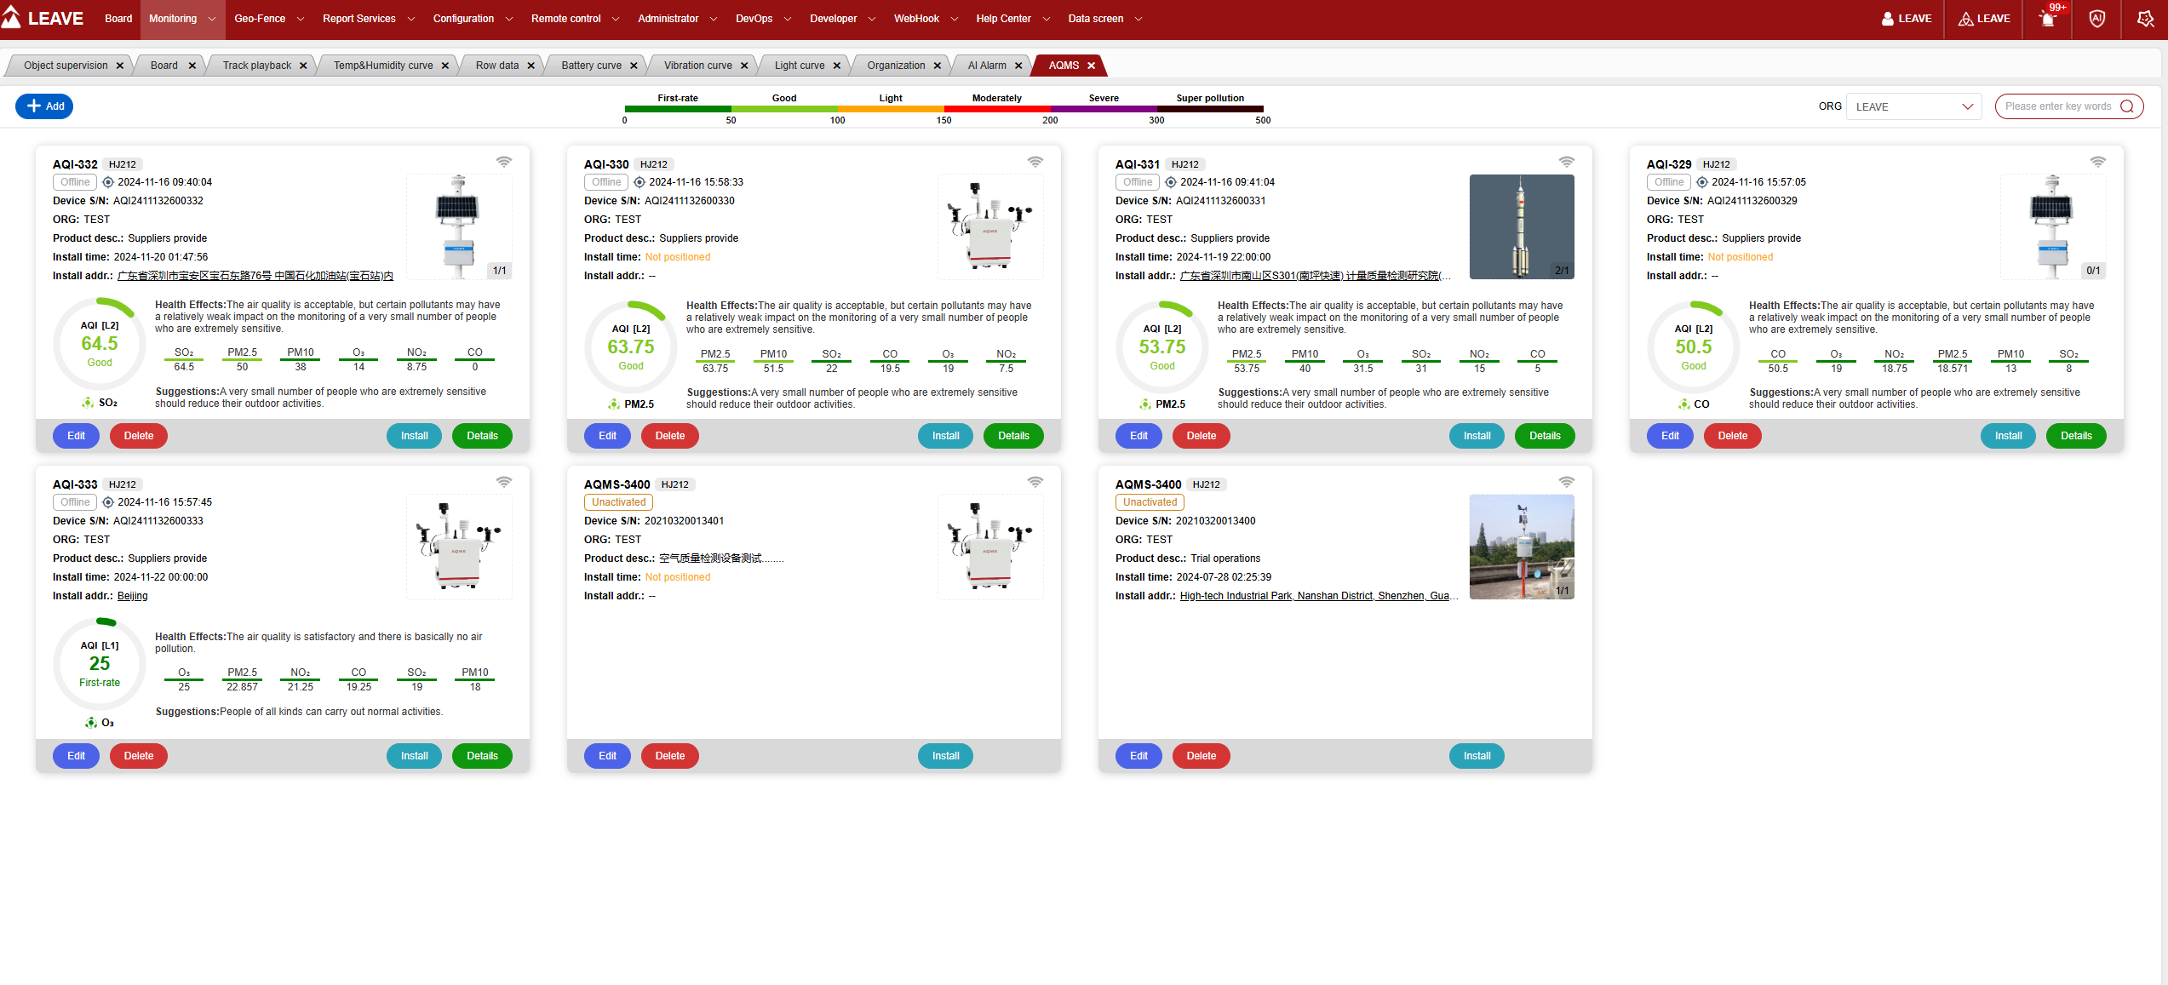Open the Beijing install address link

point(132,596)
